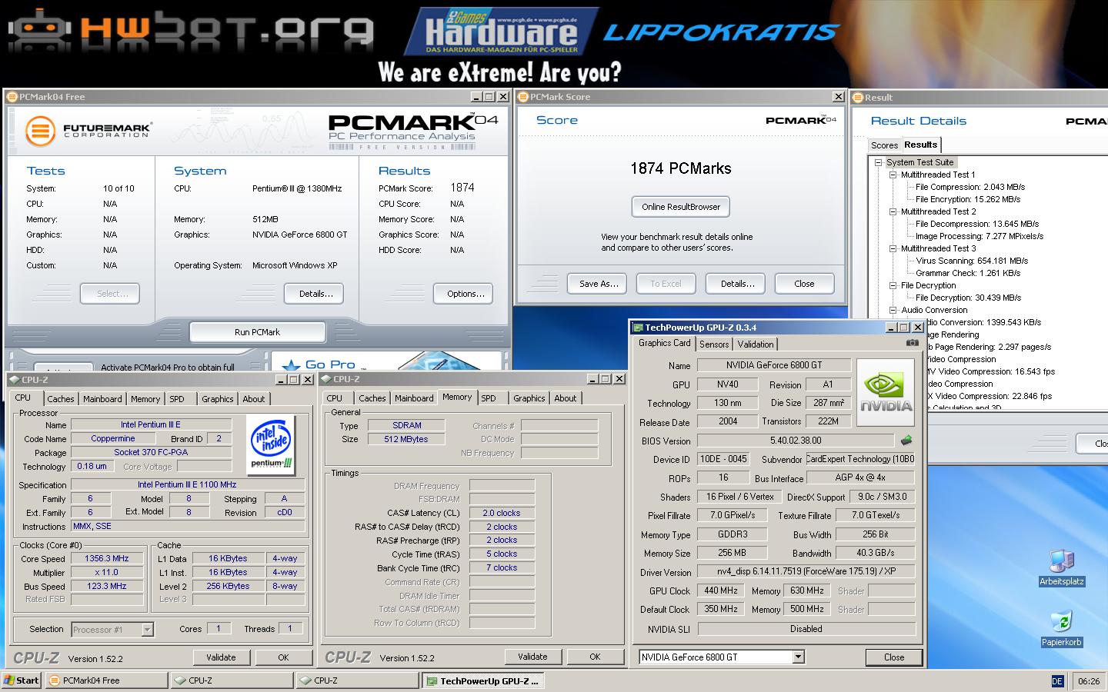Image resolution: width=1108 pixels, height=692 pixels.
Task: Click the Online ResultBrowser button
Action: coord(681,207)
